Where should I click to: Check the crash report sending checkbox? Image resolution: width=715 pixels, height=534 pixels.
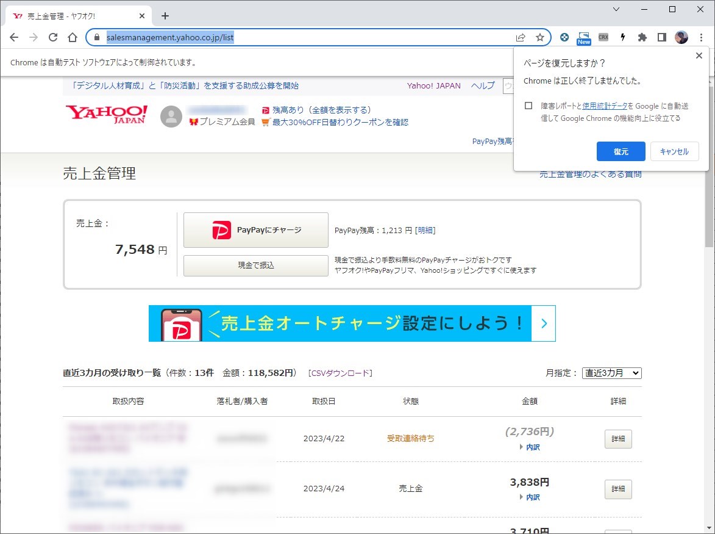[528, 106]
